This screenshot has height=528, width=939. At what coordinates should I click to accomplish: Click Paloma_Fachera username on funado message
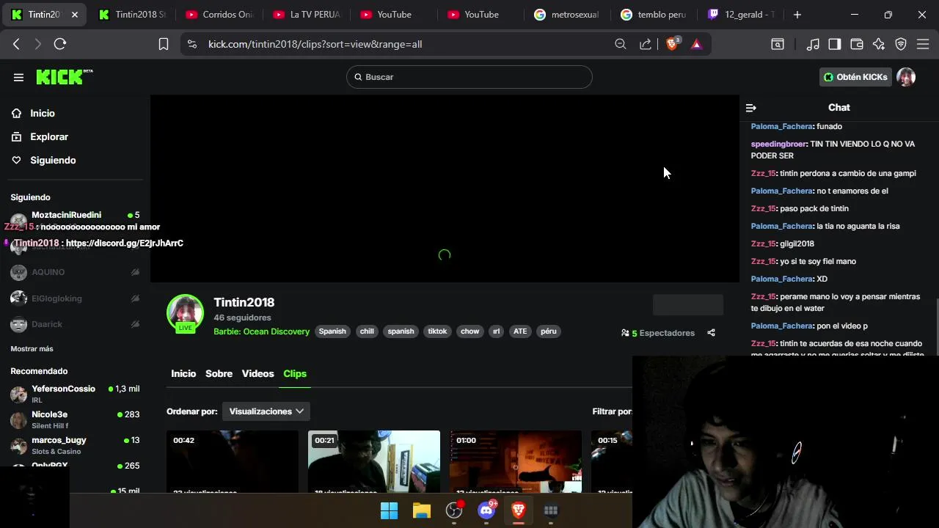click(x=781, y=126)
